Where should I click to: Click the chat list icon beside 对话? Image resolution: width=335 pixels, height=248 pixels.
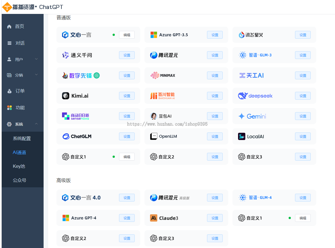(x=9, y=43)
